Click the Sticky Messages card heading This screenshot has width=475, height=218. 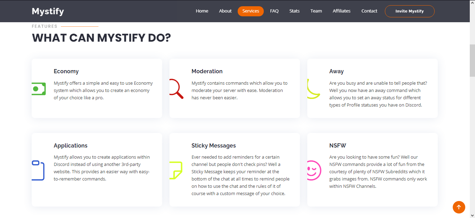(x=214, y=146)
